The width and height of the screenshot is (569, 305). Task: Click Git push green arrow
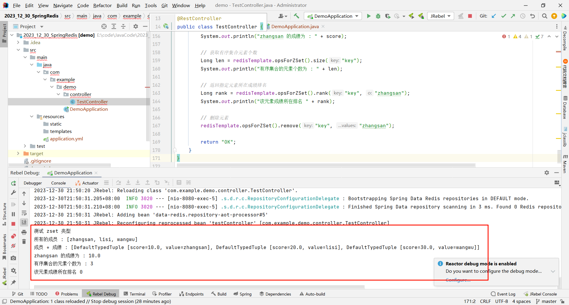[x=513, y=16]
